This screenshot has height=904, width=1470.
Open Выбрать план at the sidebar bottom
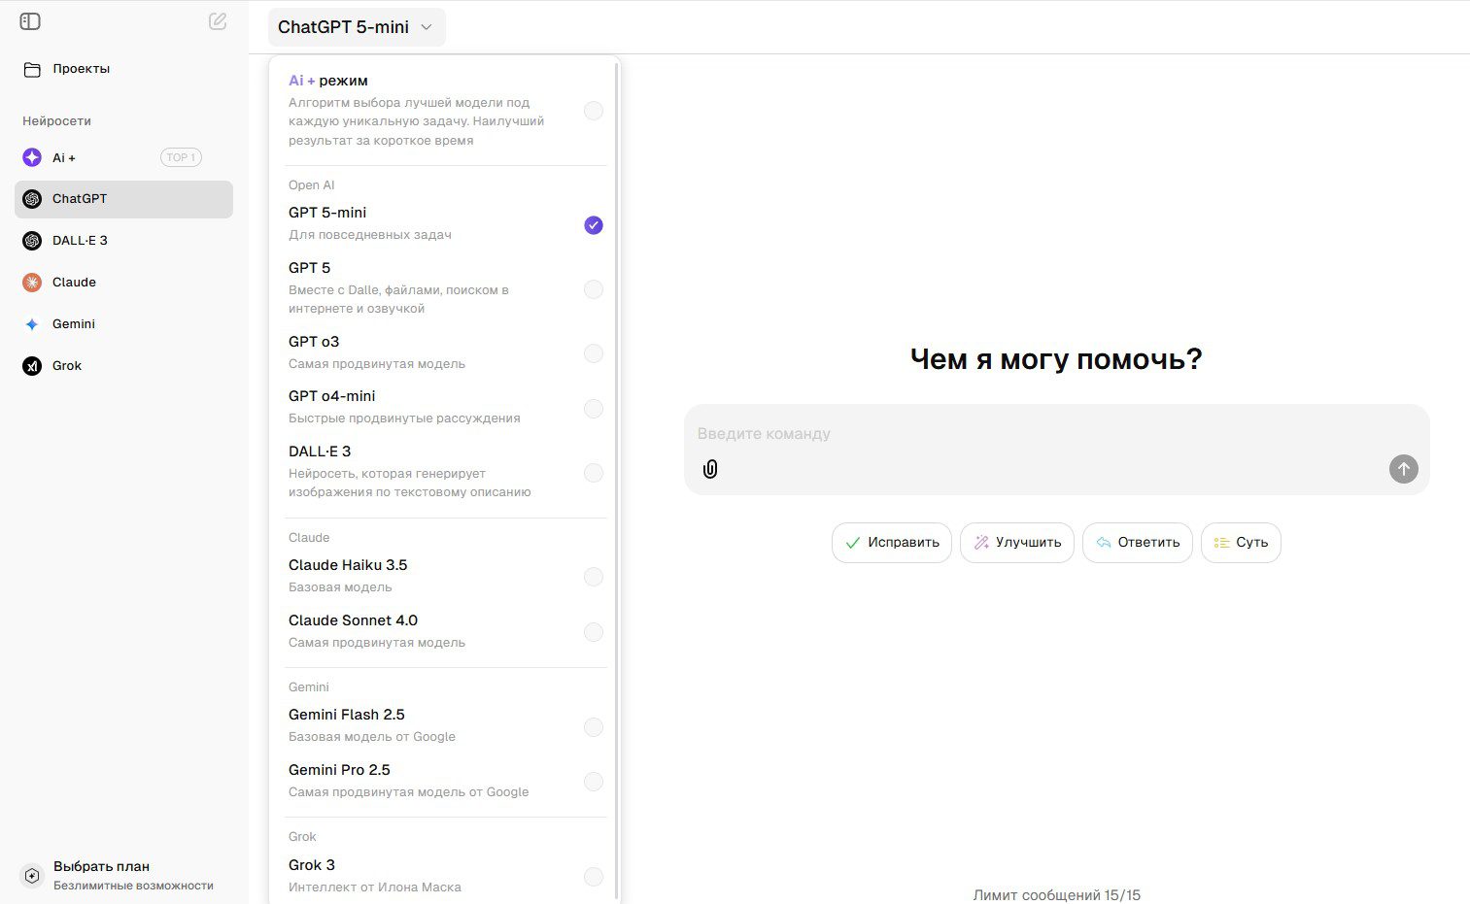tap(124, 876)
